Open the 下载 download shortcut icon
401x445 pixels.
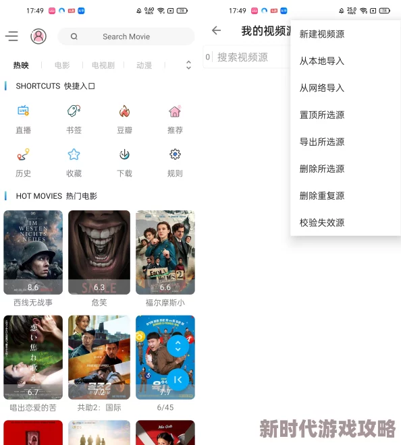(x=124, y=154)
